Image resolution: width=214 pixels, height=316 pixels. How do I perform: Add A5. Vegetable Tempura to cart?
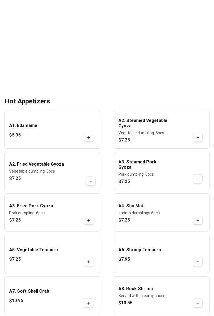[89, 262]
